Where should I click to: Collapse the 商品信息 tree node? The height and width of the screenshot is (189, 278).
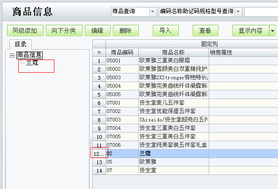[12, 55]
